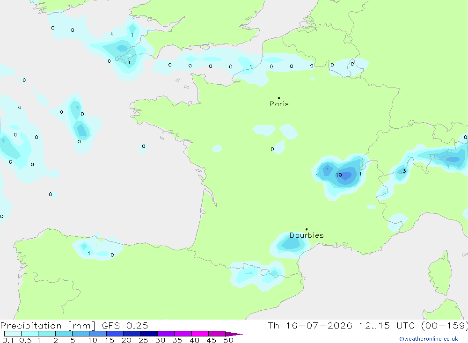This screenshot has height=343, width=468.
Task: Select the lightest cyan 0.1 legend swatch
Action: coord(13,334)
